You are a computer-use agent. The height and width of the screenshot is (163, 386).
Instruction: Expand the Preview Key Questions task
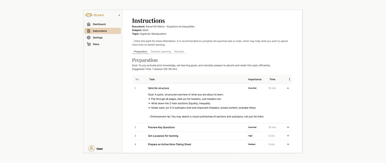288,127
